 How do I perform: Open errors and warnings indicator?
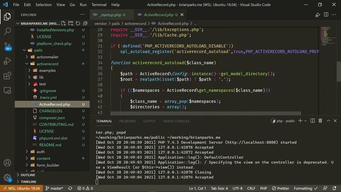85,188
